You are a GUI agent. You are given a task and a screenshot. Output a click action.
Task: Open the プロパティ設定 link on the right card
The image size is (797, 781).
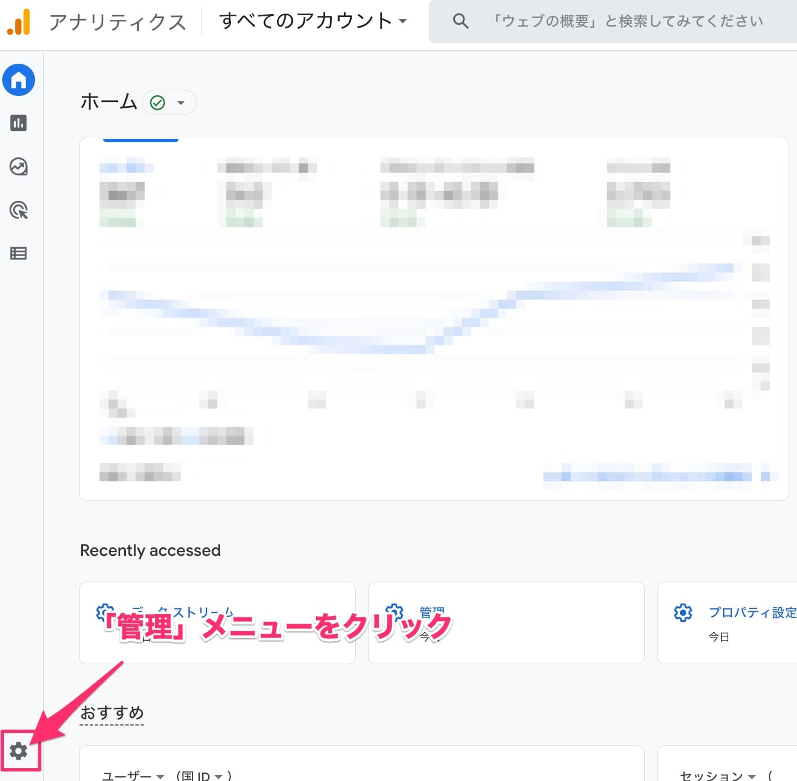point(753,612)
